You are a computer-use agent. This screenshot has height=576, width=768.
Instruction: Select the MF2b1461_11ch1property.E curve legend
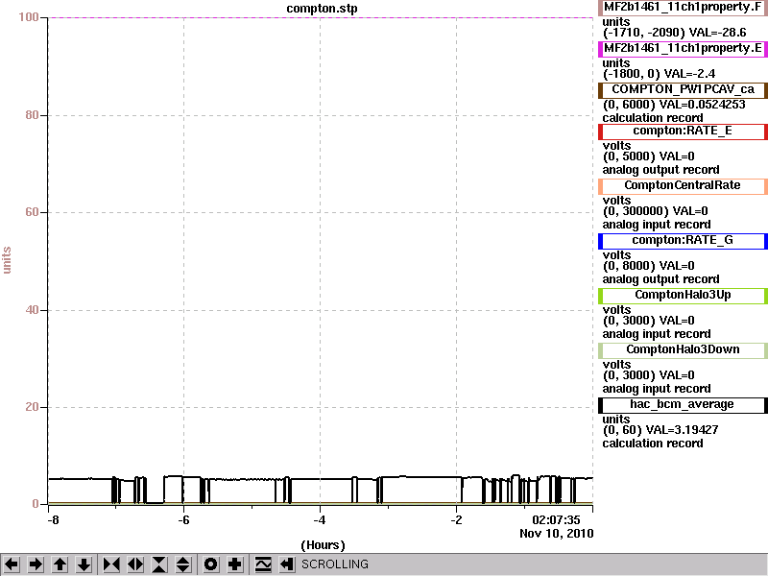[x=683, y=49]
